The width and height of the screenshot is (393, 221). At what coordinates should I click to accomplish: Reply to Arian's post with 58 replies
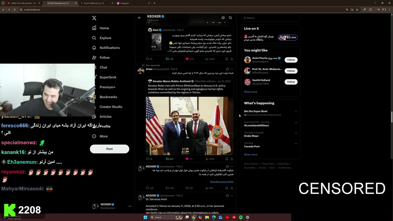[x=149, y=159]
